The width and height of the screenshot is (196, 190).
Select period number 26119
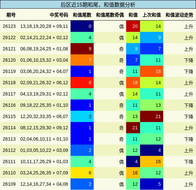point(9,71)
